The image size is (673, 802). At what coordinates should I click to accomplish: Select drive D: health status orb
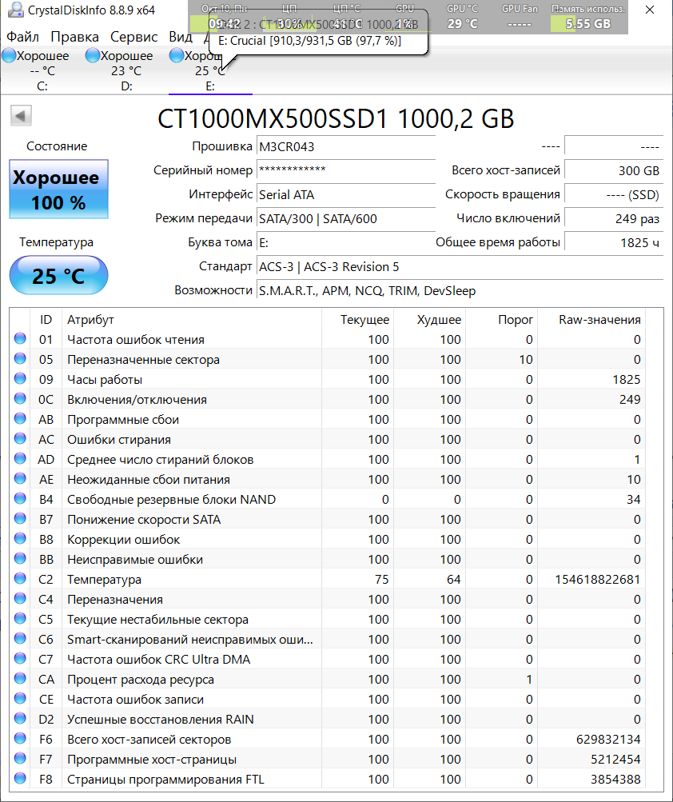point(93,56)
